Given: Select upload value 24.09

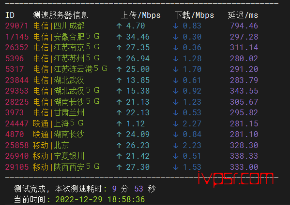Looking at the screenshot, I should [138, 135].
